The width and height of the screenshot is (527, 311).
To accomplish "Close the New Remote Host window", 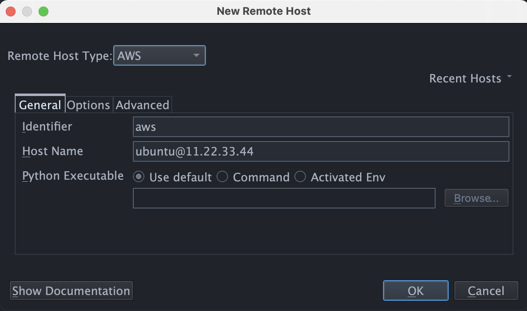I will (x=11, y=11).
